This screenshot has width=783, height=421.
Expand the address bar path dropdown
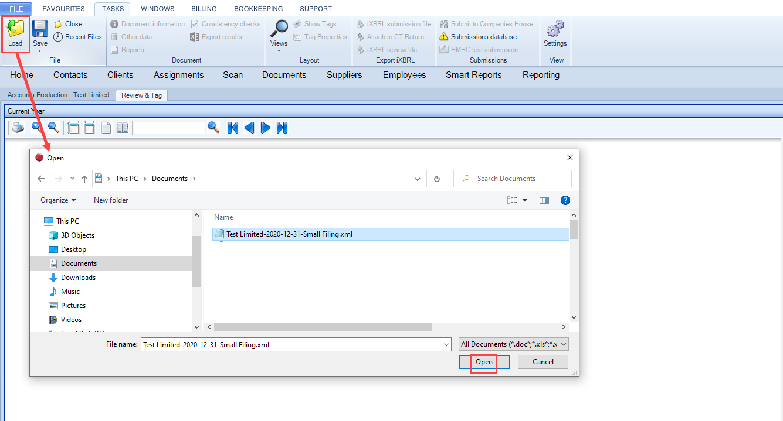(418, 179)
